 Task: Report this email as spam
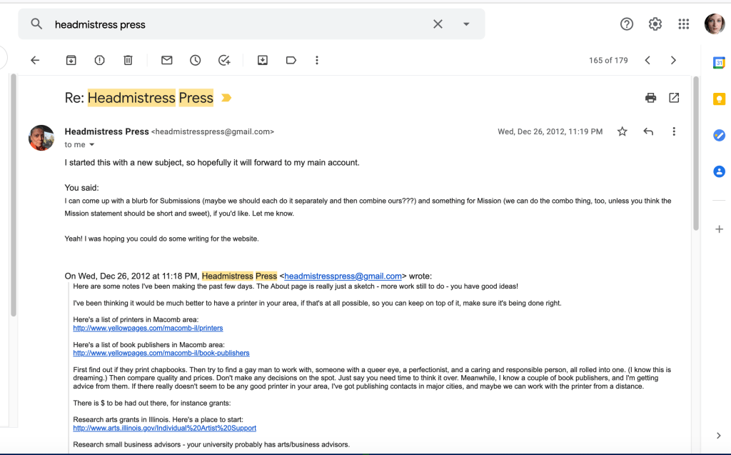click(x=99, y=61)
